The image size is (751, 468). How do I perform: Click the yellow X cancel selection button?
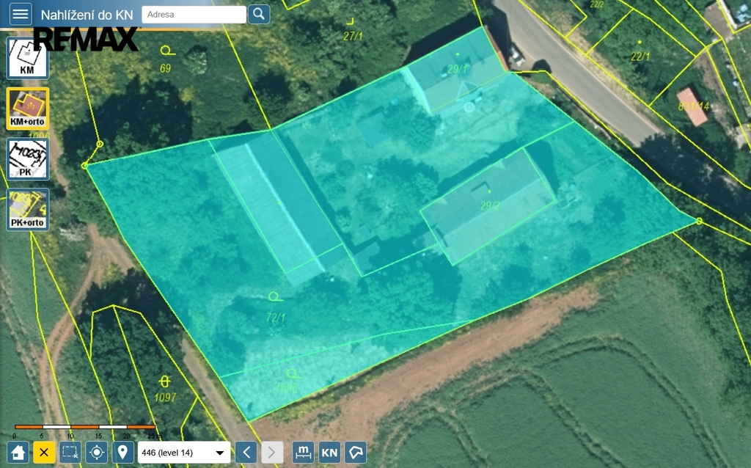tap(43, 452)
